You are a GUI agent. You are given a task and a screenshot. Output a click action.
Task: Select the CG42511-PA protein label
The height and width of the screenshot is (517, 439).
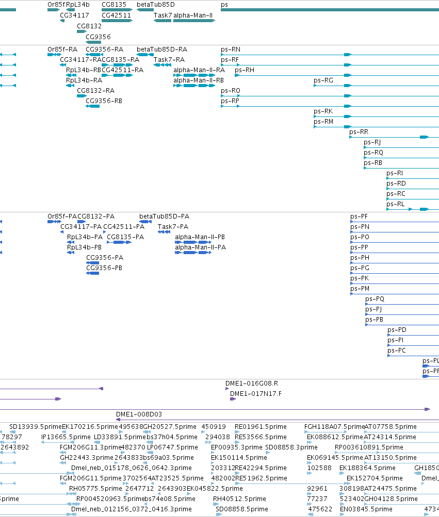click(124, 226)
